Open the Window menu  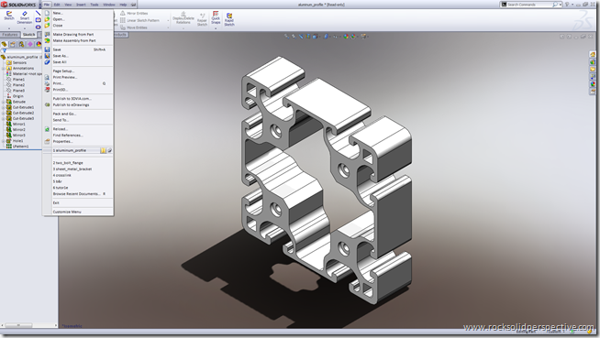(x=109, y=5)
